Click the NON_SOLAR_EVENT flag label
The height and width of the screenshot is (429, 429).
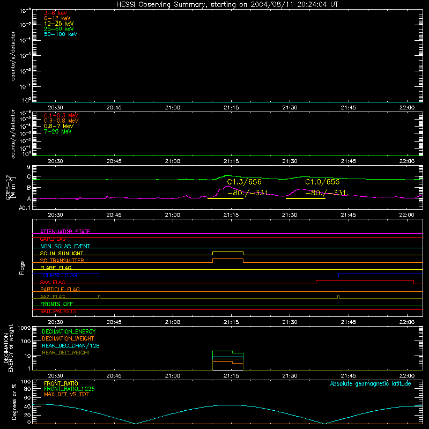pyautogui.click(x=65, y=246)
